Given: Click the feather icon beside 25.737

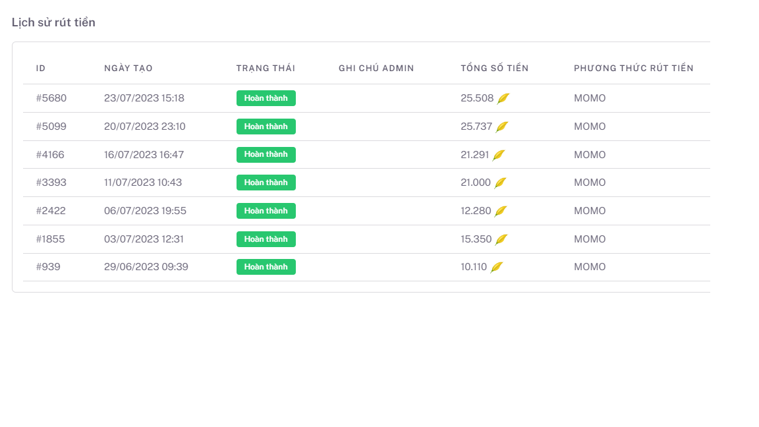Looking at the screenshot, I should click(502, 127).
